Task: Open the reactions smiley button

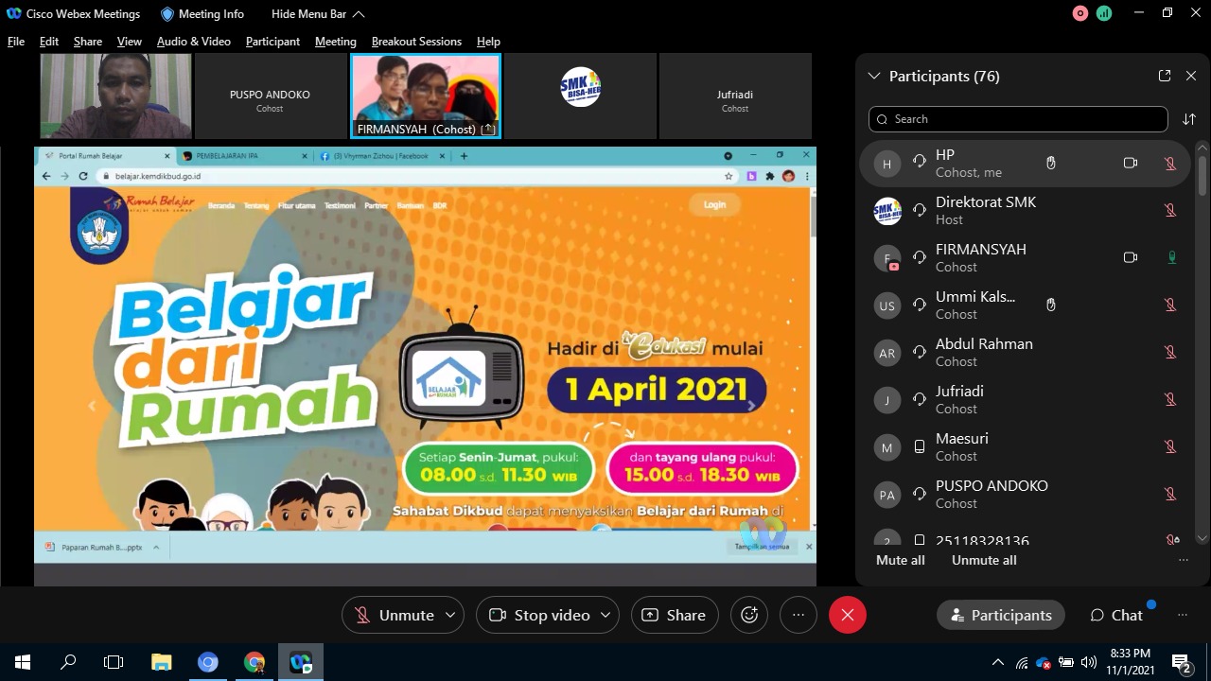Action: 749,615
